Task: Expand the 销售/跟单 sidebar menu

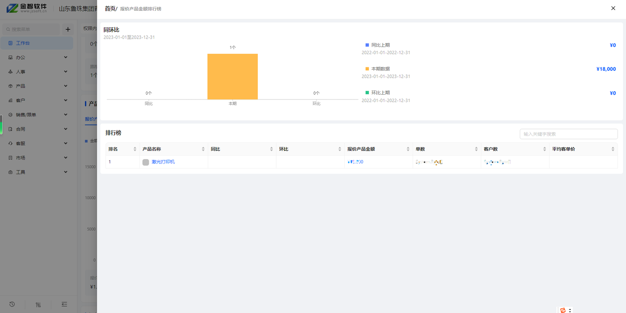Action: 37,115
